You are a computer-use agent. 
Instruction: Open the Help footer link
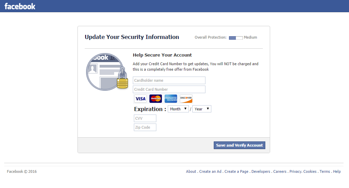pyautogui.click(x=337, y=171)
